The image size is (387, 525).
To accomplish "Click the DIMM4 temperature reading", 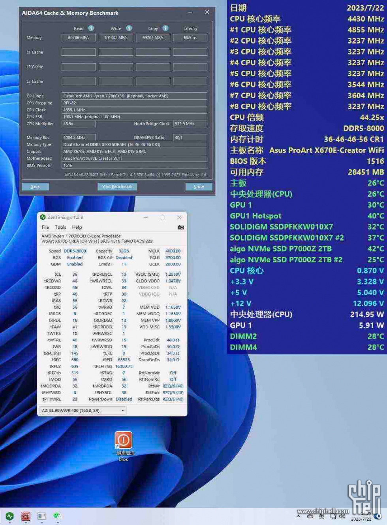I will point(376,347).
